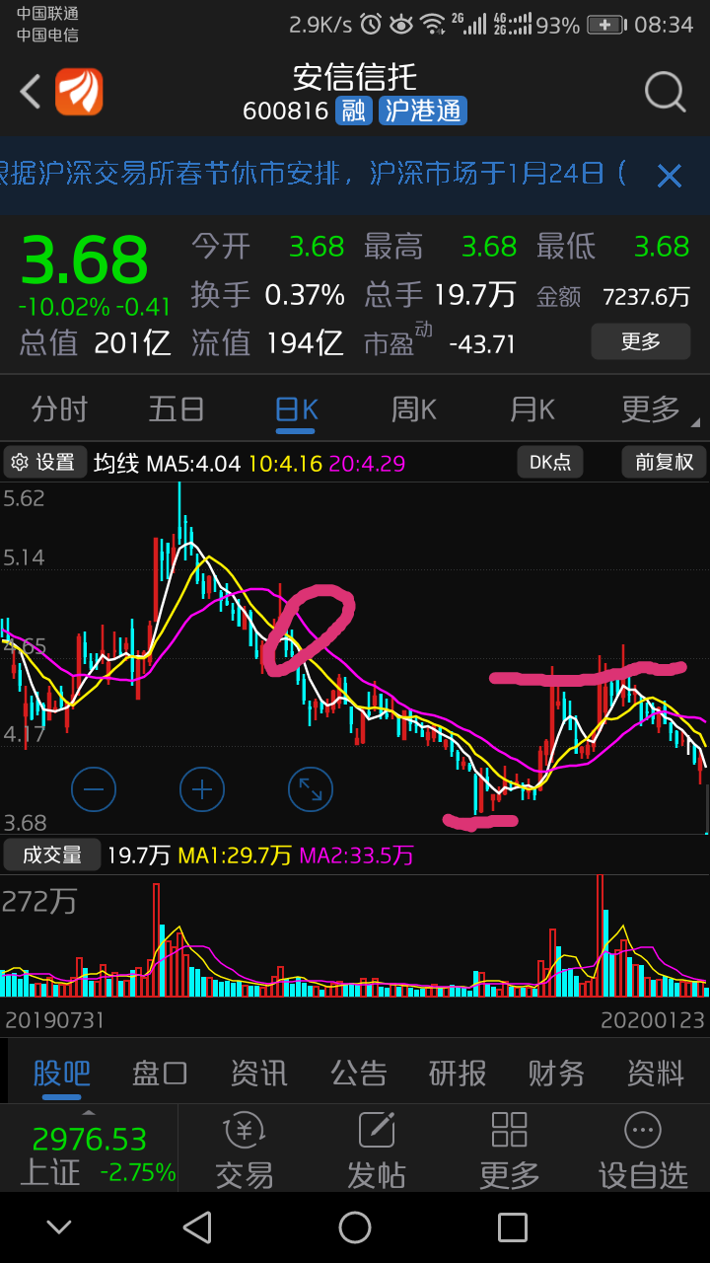Switch to 分时 tab
The width and height of the screenshot is (710, 1263).
59,409
